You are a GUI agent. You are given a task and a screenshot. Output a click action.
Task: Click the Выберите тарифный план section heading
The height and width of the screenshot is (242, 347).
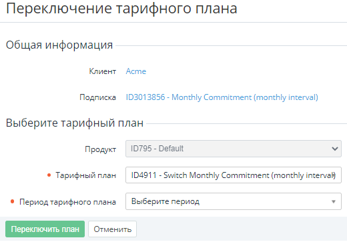pyautogui.click(x=75, y=123)
